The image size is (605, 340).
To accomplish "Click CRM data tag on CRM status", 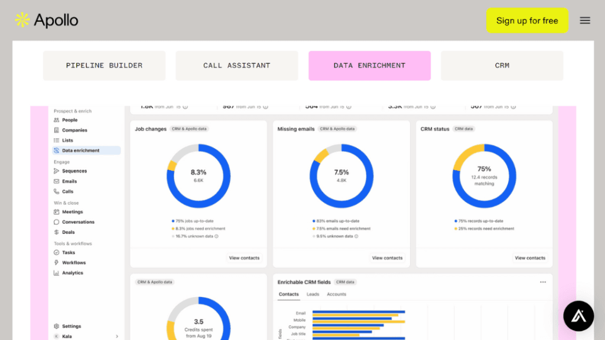I will point(463,129).
